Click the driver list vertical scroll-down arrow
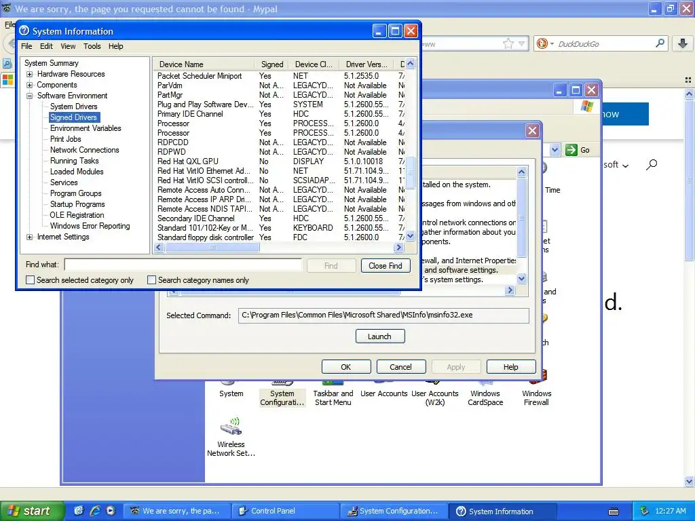This screenshot has width=695, height=521. click(411, 237)
